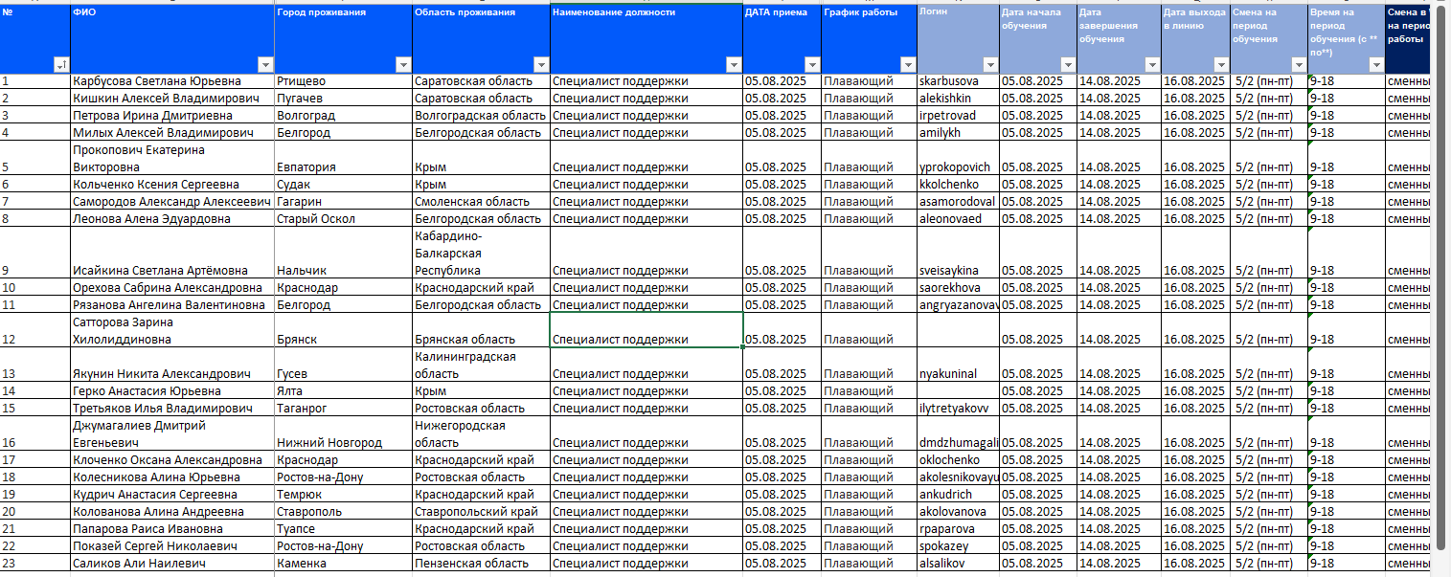Open the Дата начала обучения filter dropdown

pyautogui.click(x=1068, y=64)
